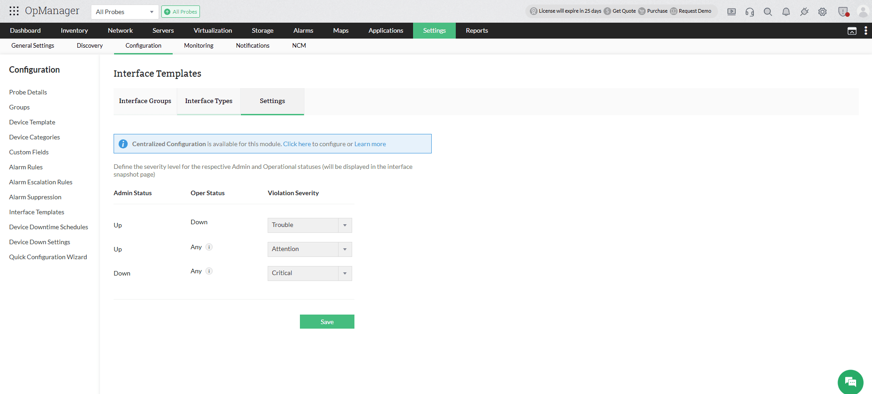
Task: Open the Inventory menu
Action: click(x=75, y=30)
